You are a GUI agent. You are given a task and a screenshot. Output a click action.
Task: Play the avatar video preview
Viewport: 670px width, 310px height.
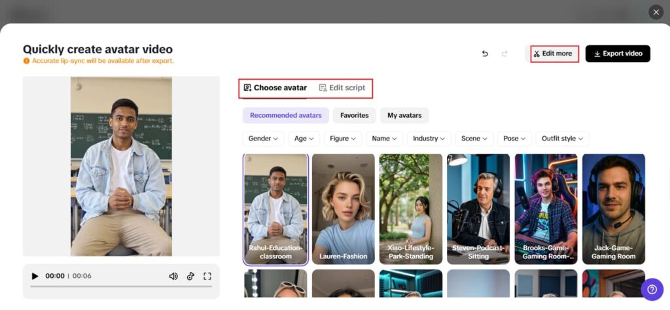click(x=35, y=276)
